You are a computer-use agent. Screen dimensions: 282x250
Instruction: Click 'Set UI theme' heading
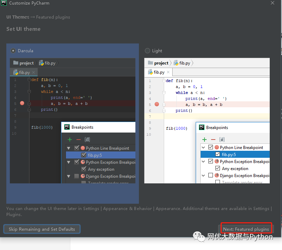(23, 29)
